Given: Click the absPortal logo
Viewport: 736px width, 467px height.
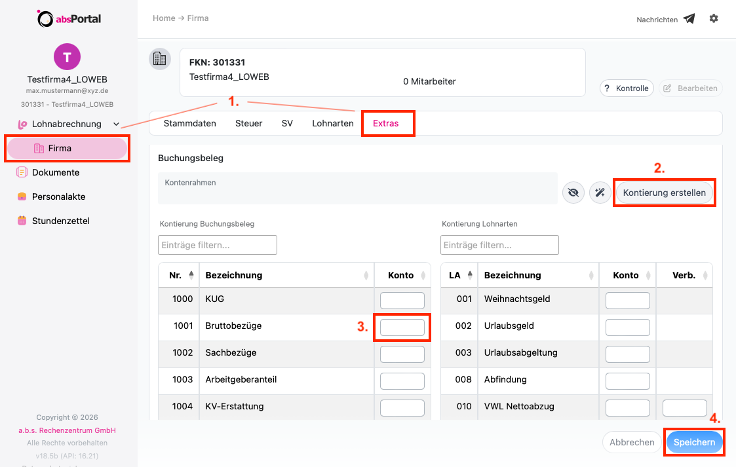Looking at the screenshot, I should point(69,19).
